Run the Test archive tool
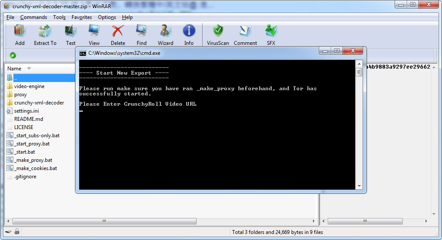Viewport: 442px width, 240px height. click(71, 35)
